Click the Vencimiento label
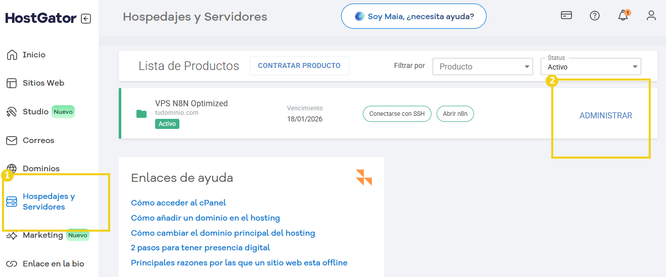 pos(305,108)
